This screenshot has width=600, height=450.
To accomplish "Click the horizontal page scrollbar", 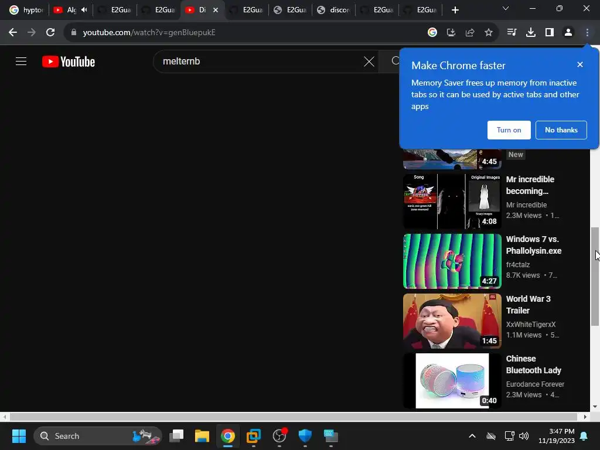I will pos(293,417).
